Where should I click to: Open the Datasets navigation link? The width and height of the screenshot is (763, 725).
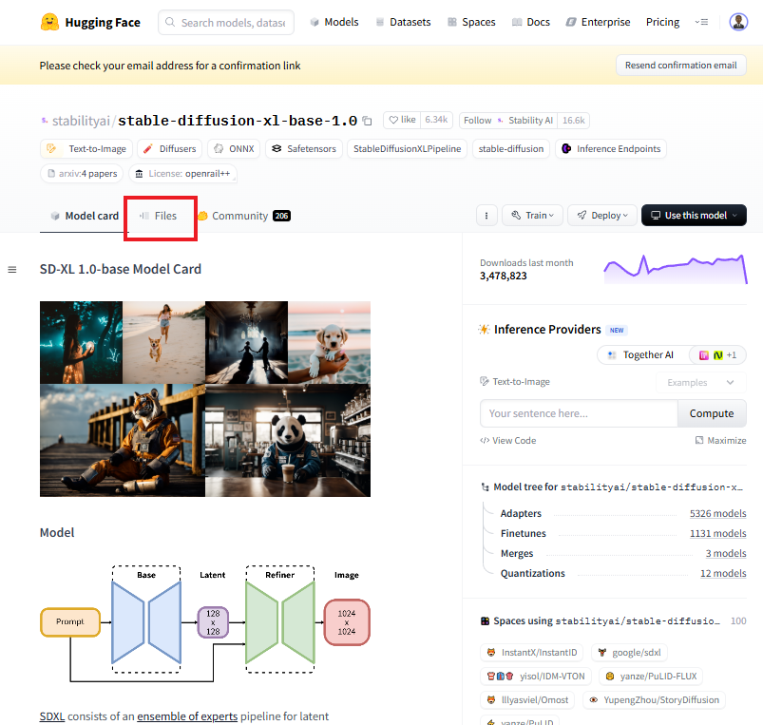404,23
